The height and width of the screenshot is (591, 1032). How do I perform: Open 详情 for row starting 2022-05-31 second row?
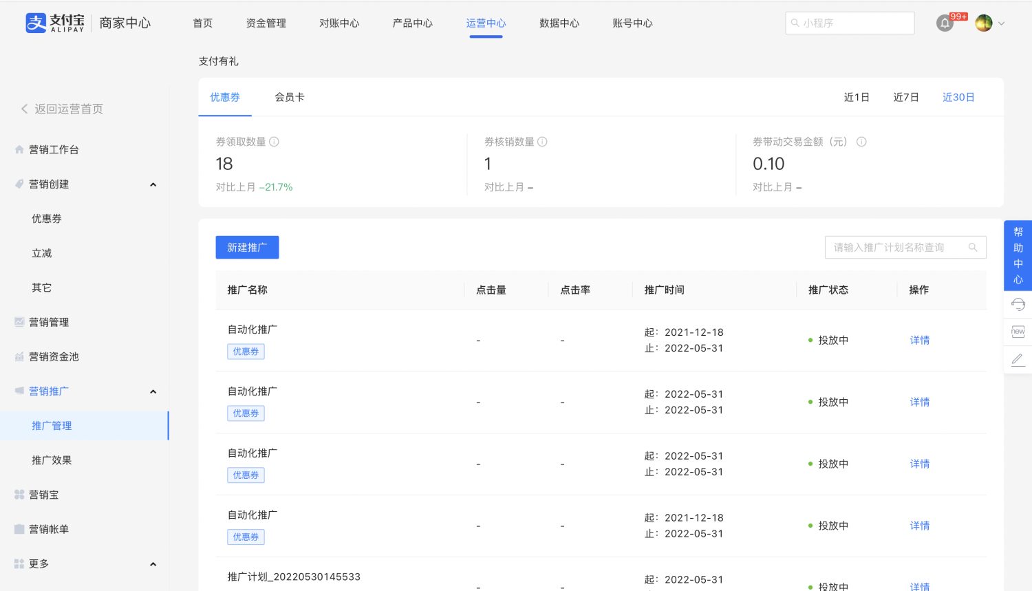[x=920, y=402]
